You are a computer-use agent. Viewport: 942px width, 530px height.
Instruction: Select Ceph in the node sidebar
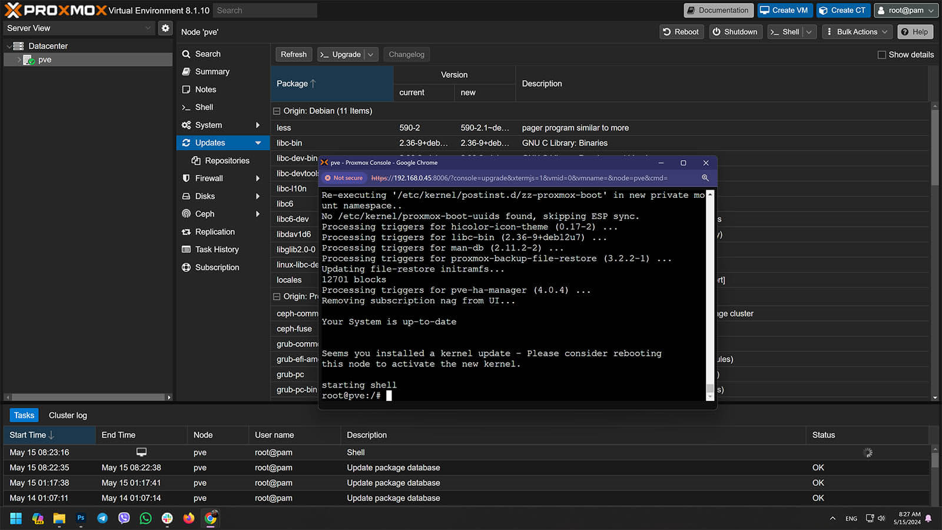[204, 214]
